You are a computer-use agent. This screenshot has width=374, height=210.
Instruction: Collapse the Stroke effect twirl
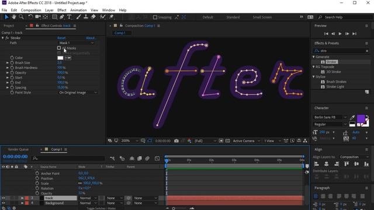pyautogui.click(x=2, y=38)
